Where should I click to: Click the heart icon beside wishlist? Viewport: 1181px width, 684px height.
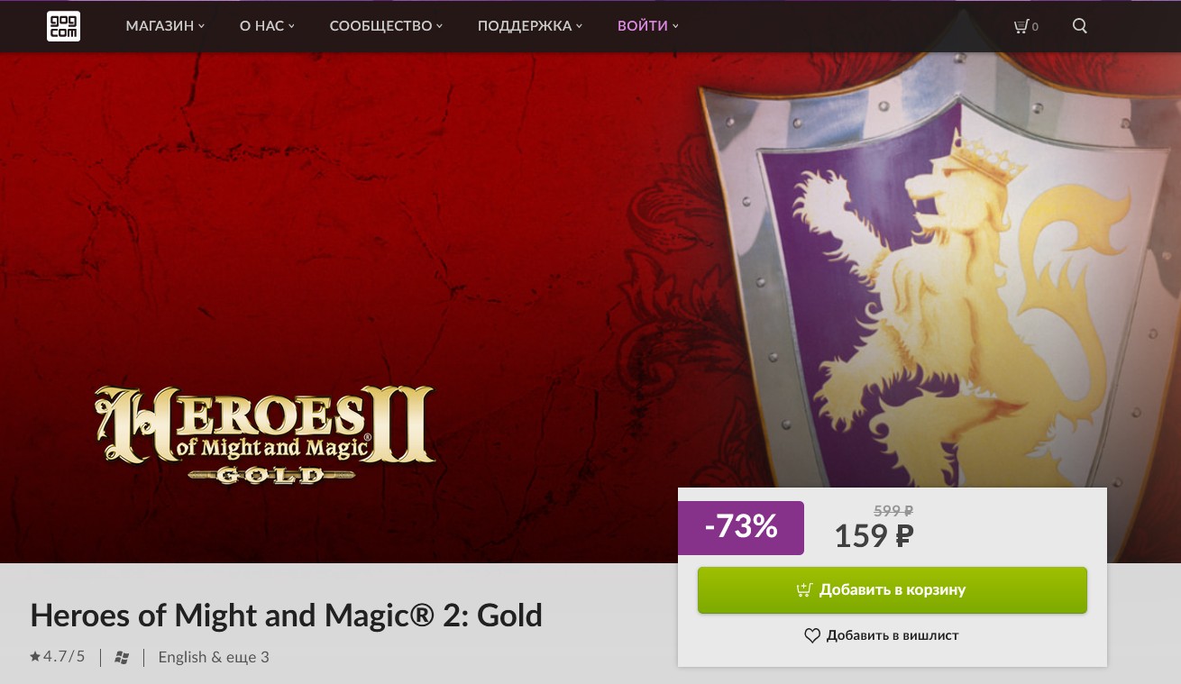(x=812, y=636)
